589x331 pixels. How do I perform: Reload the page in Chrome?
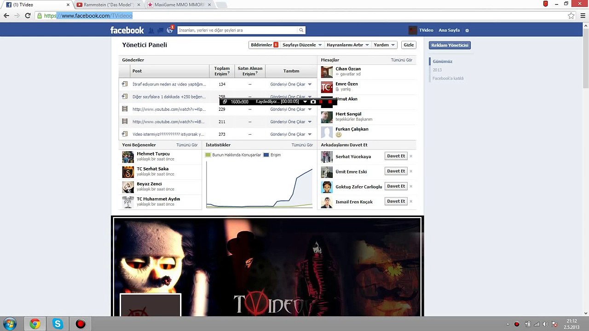click(28, 16)
